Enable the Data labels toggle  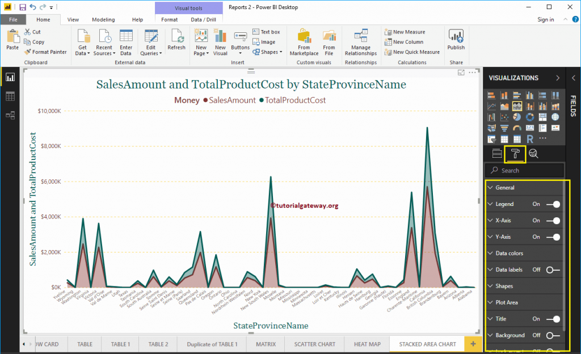553,269
